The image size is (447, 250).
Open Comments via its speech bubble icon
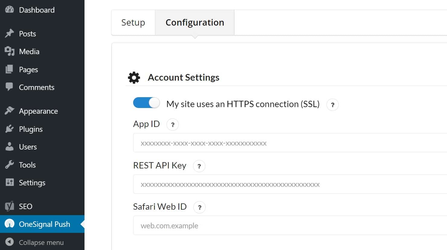(x=10, y=87)
